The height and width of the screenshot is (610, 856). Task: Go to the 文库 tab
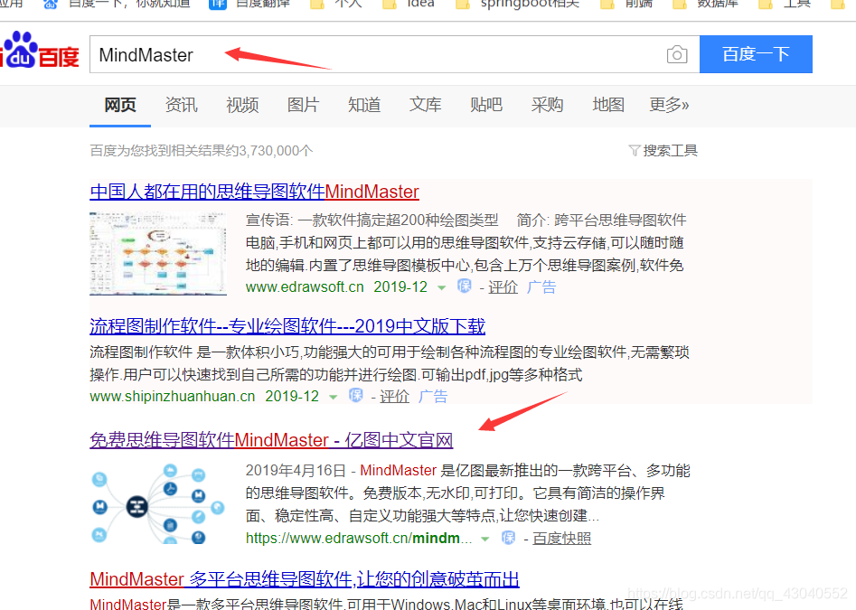tap(425, 105)
